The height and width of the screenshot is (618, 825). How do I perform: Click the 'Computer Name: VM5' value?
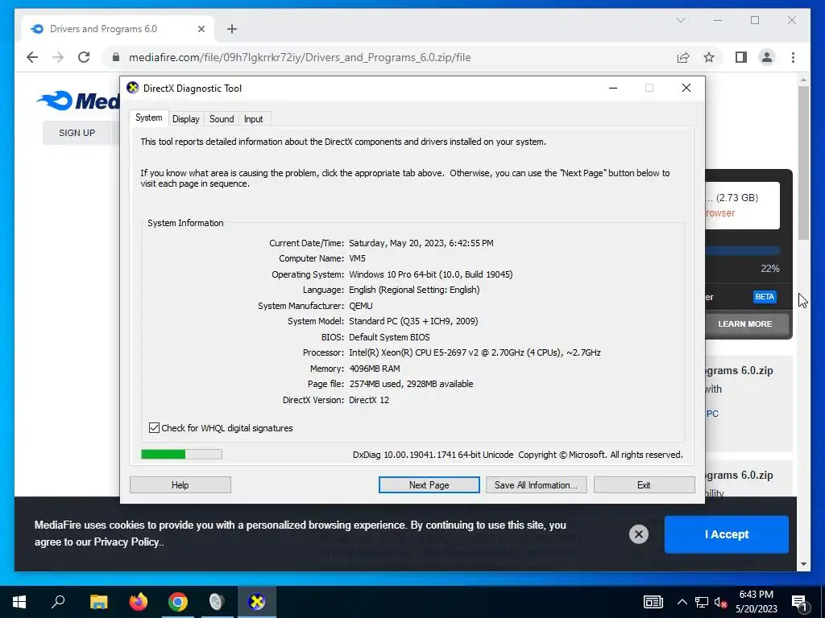click(357, 258)
